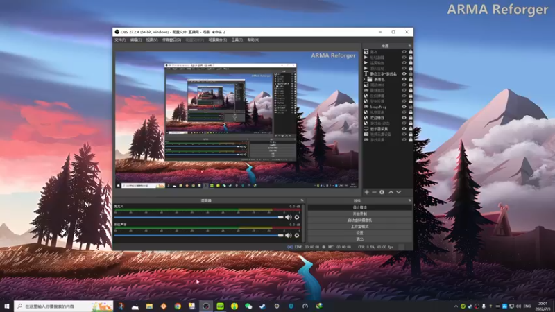The image size is (555, 312).
Task: Lock the 表情包 group
Action: point(411,80)
